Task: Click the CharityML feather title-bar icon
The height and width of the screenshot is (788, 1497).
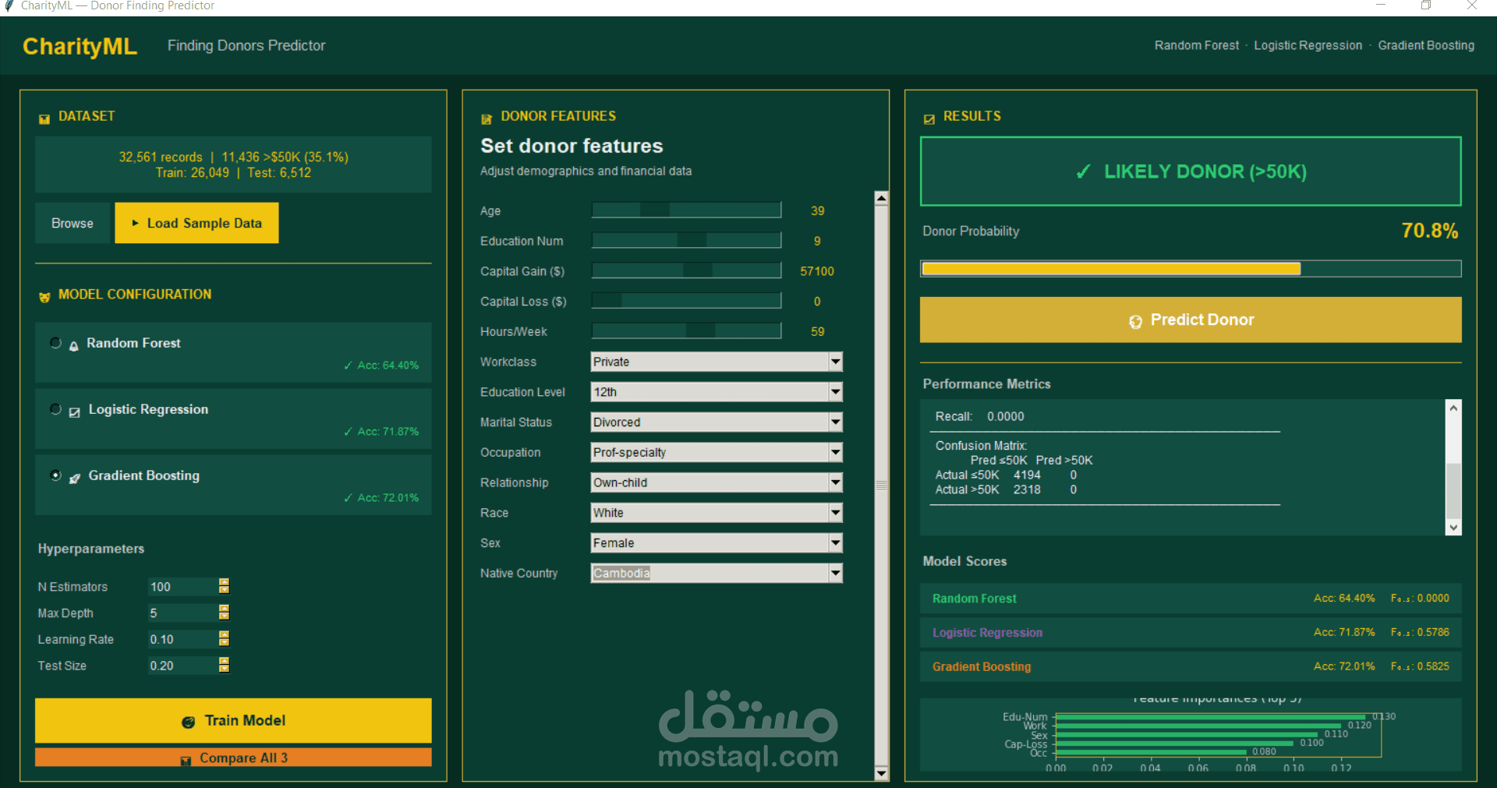Action: click(x=9, y=5)
